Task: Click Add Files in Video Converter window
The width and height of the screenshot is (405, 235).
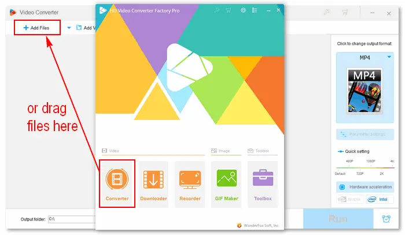Action: pyautogui.click(x=37, y=28)
